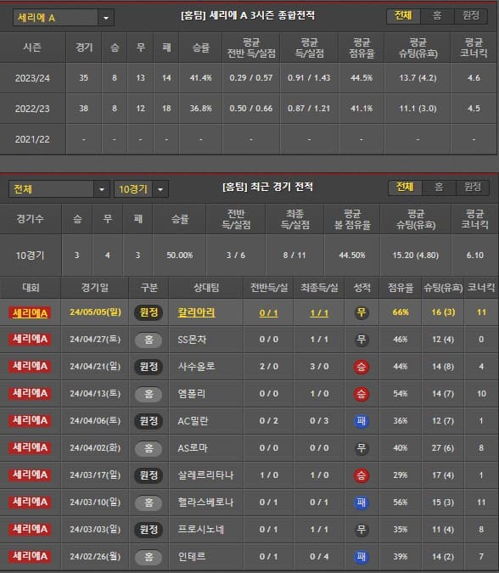499x573 pixels.
Task: Click the 홈 badge in the 엠폴리 row
Action: tap(149, 394)
